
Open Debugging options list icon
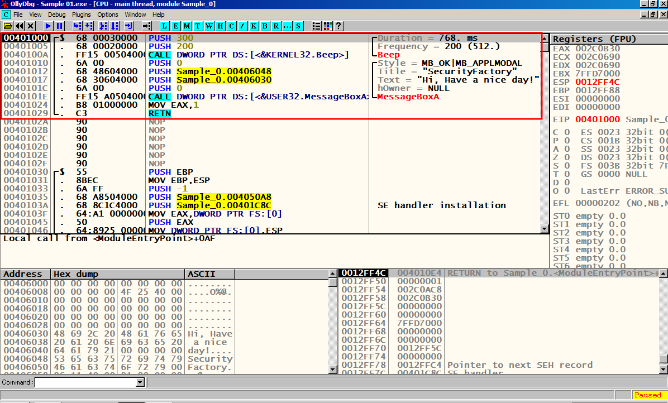point(316,26)
